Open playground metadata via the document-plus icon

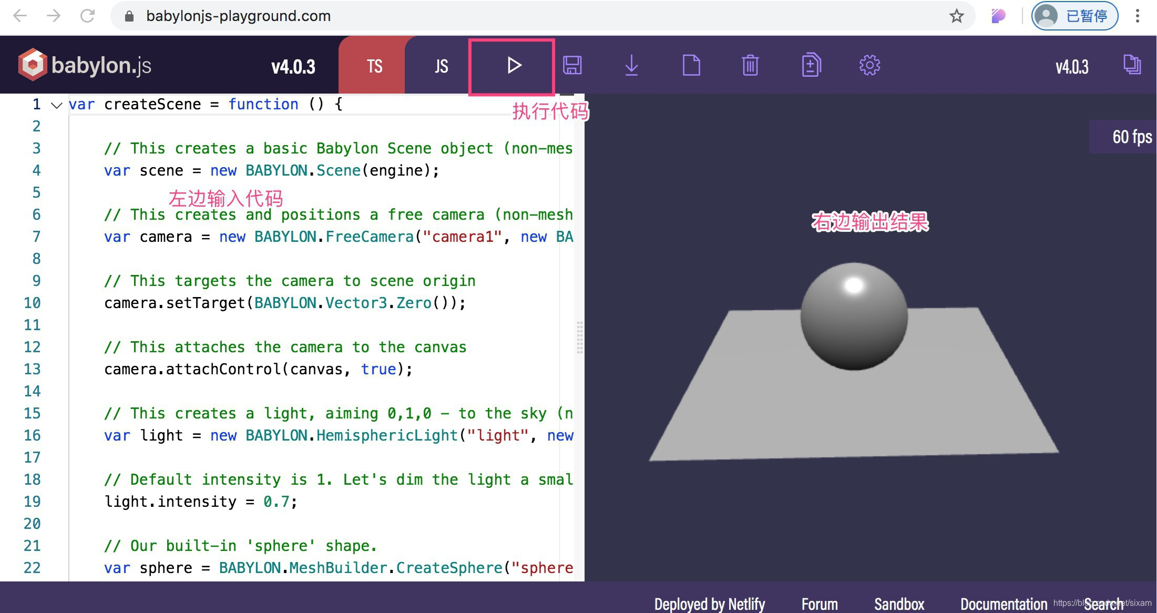coord(811,66)
